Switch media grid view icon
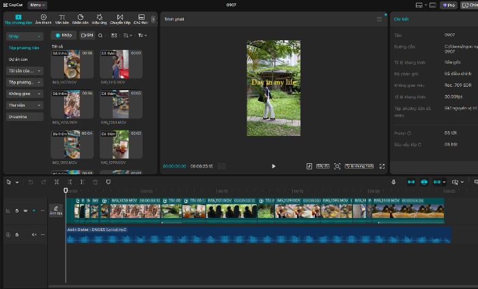This screenshot has height=289, width=478. [x=114, y=36]
